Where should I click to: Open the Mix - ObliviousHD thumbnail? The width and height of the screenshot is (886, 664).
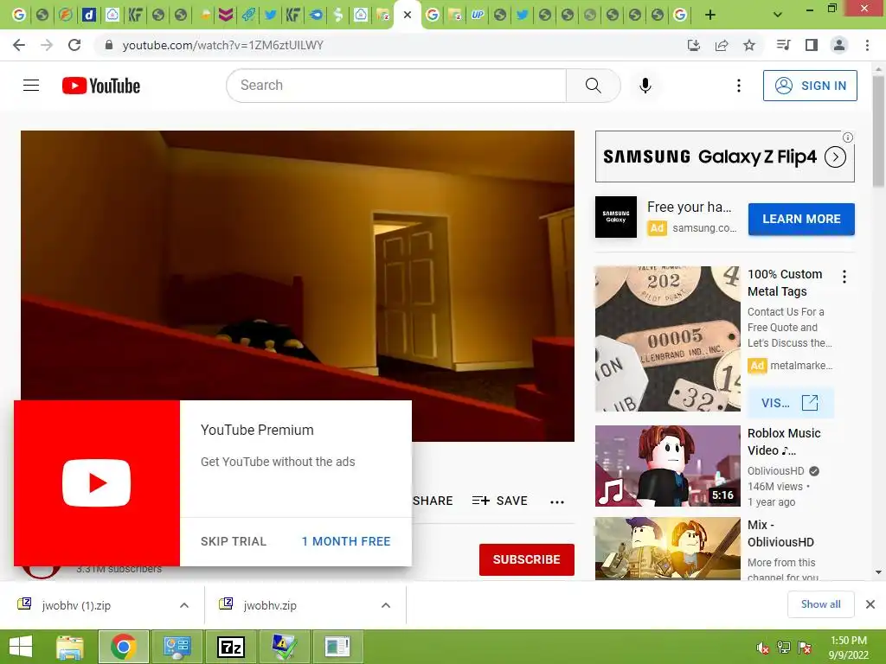click(x=667, y=548)
